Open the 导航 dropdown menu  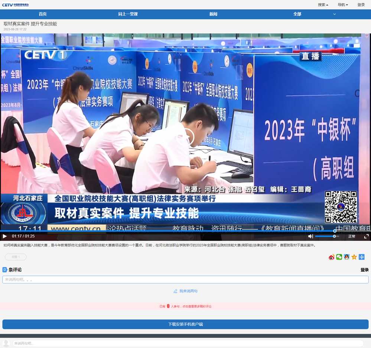[342, 5]
